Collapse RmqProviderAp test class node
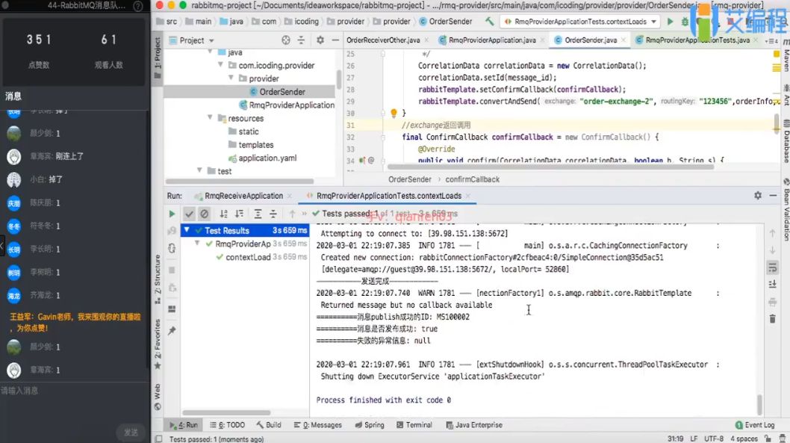The height and width of the screenshot is (443, 790). 197,243
